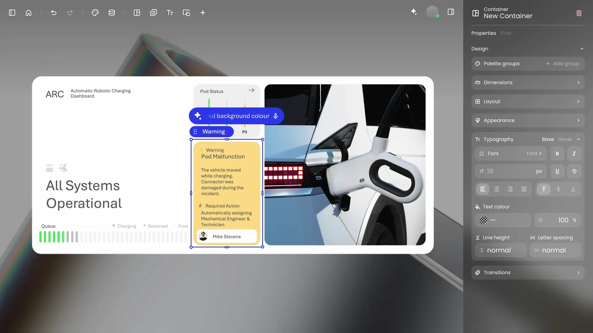Toggle italic text formatting
This screenshot has width=593, height=333.
click(574, 154)
